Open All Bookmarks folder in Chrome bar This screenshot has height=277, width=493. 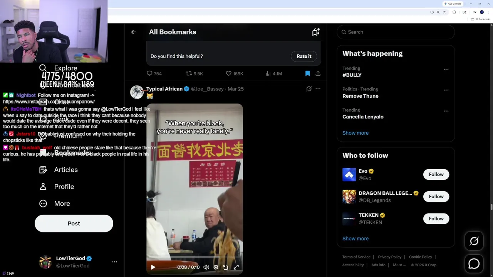[x=480, y=19]
